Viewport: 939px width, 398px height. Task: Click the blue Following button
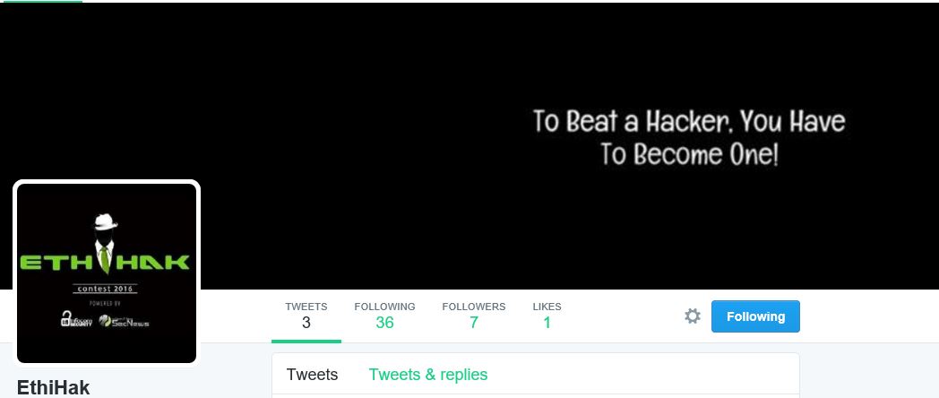click(755, 316)
